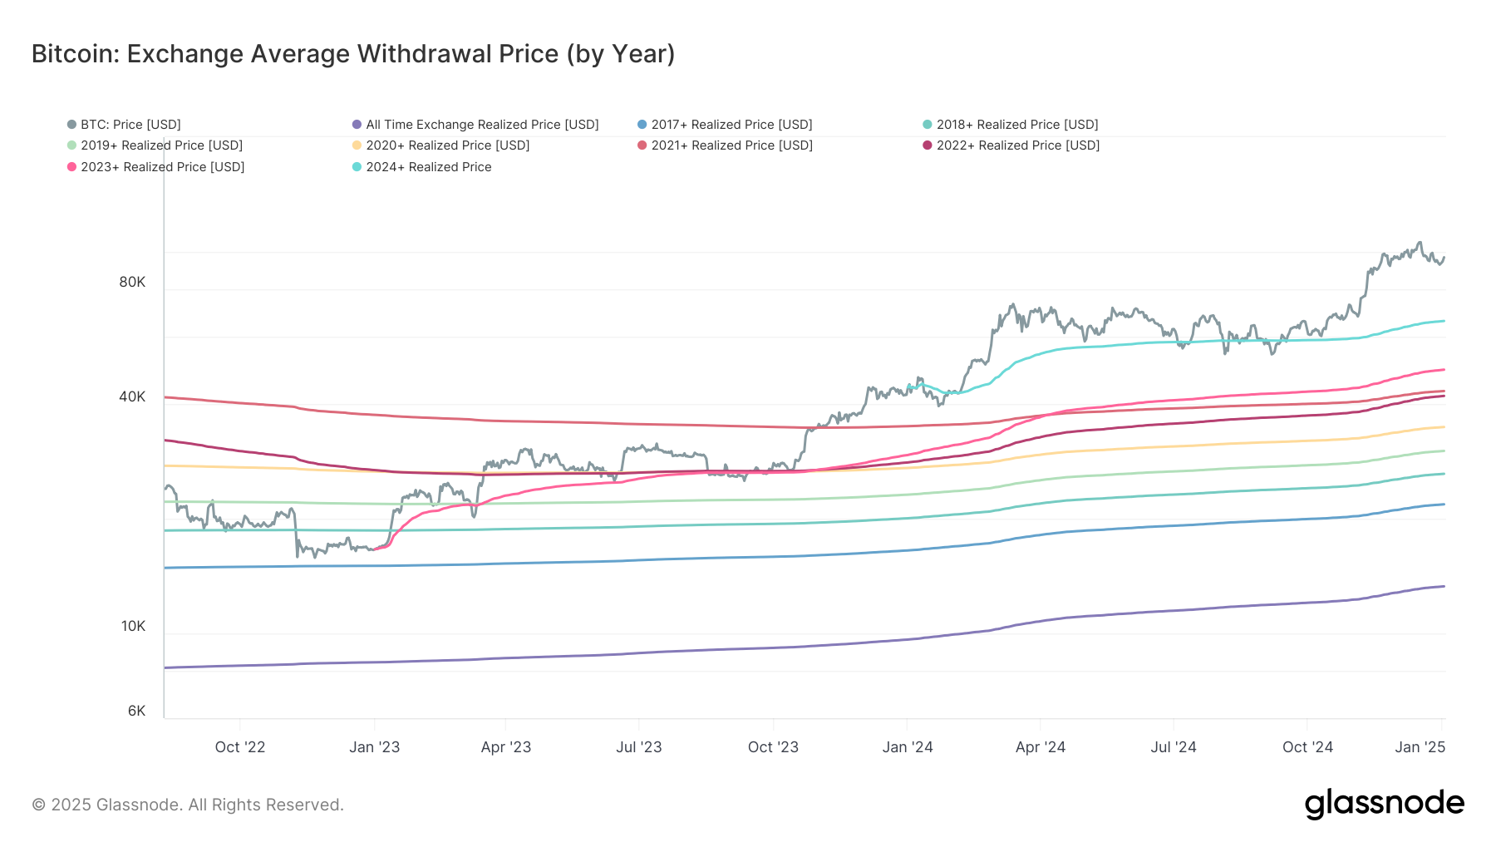Click the Jan '25 x-axis label
This screenshot has width=1496, height=842.
pyautogui.click(x=1420, y=747)
